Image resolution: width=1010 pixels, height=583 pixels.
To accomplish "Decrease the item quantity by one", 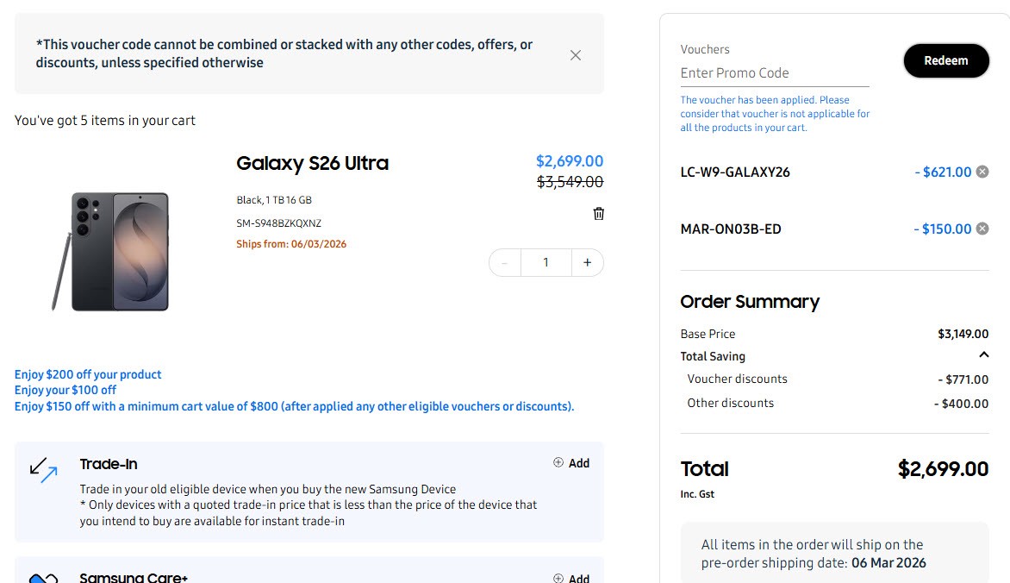I will (505, 263).
